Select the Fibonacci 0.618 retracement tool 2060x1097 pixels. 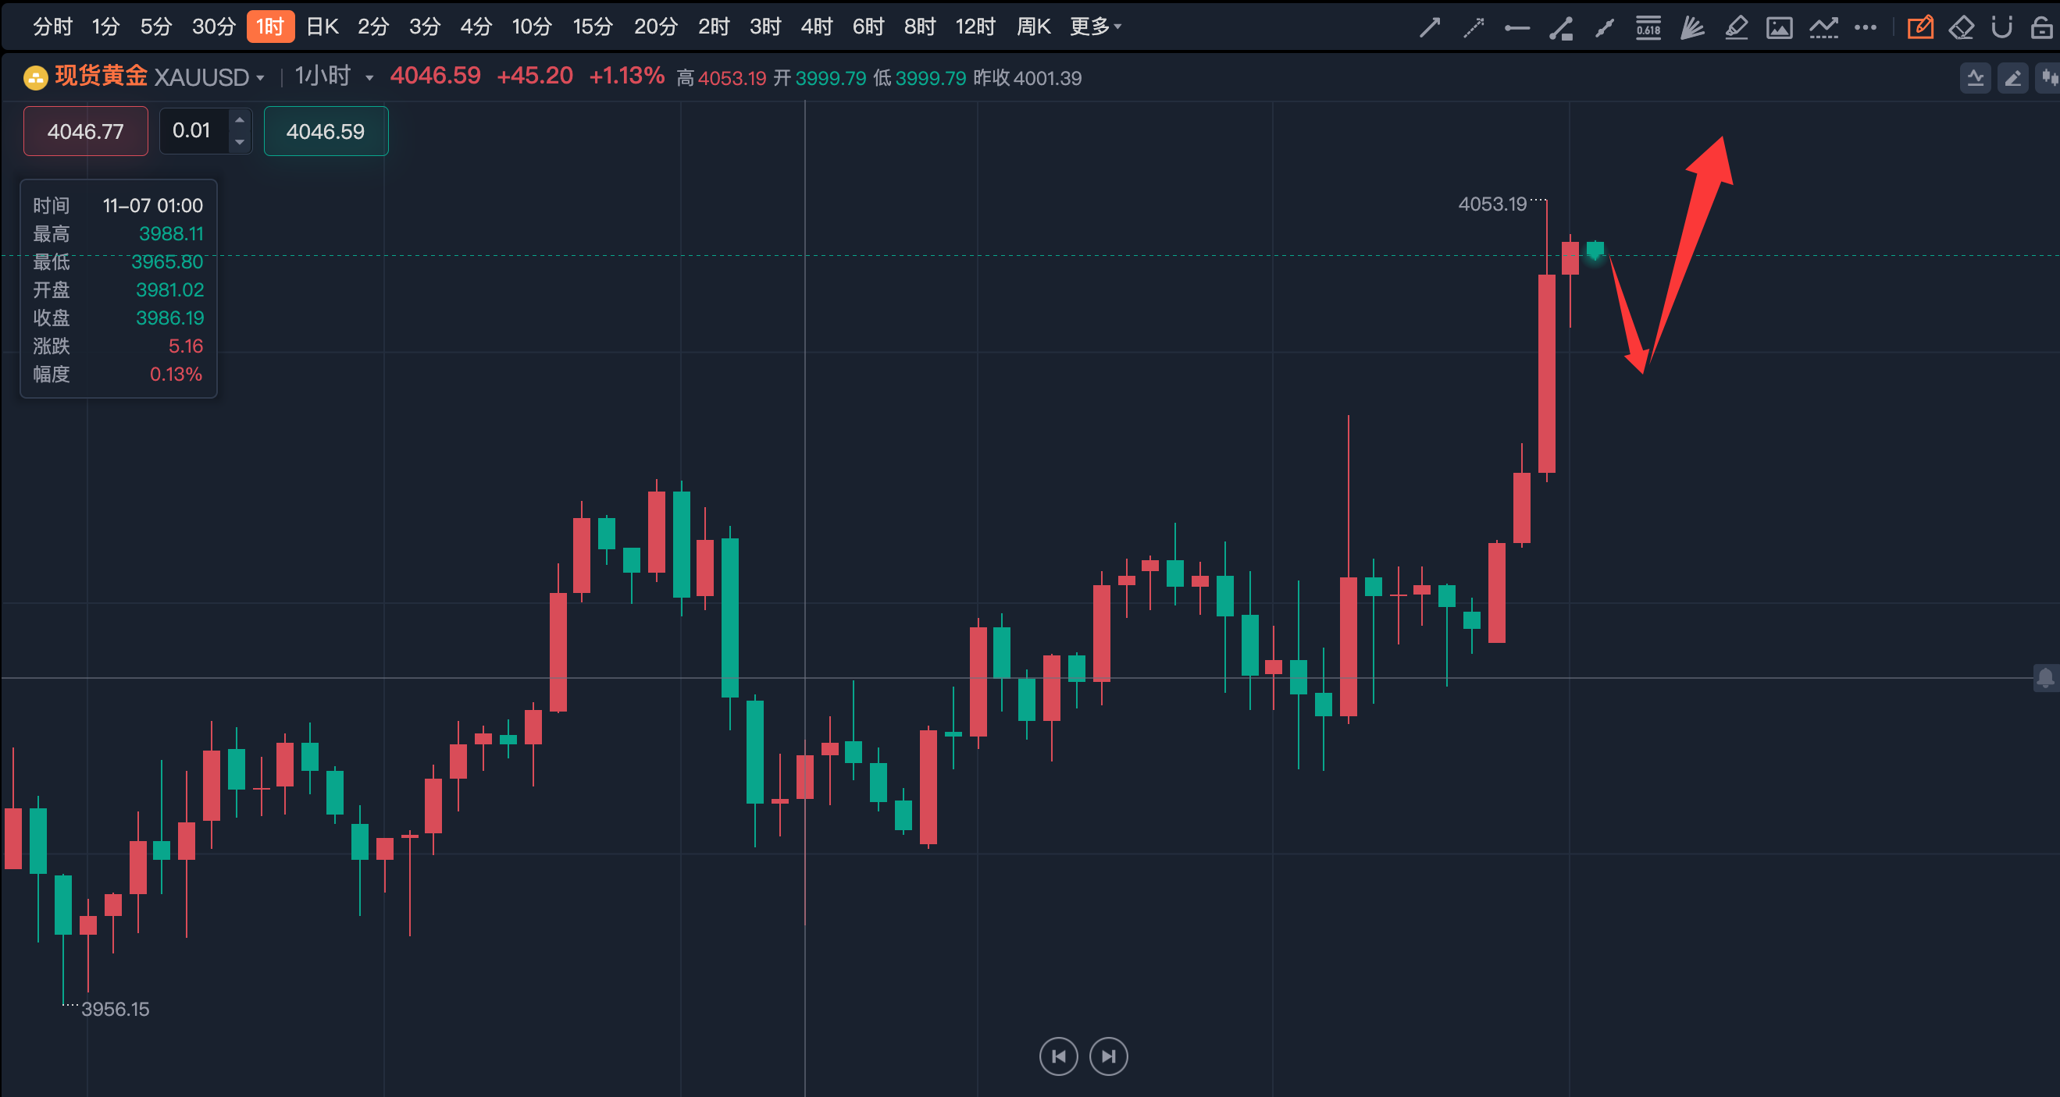point(1648,27)
